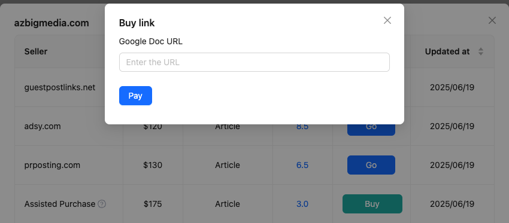
Task: Click the Seller column header
Action: point(36,51)
